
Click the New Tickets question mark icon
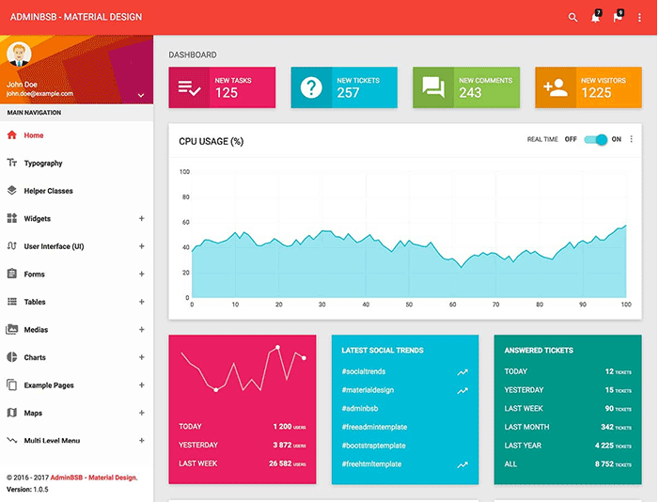pos(311,87)
